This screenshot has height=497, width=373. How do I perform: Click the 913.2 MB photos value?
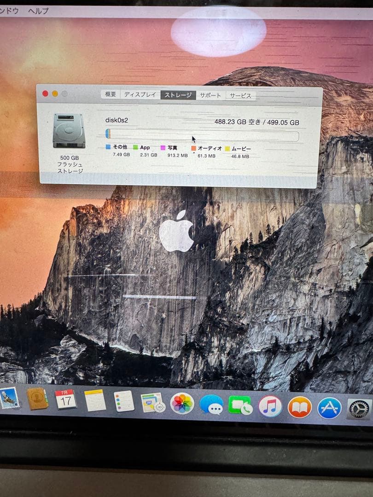178,156
